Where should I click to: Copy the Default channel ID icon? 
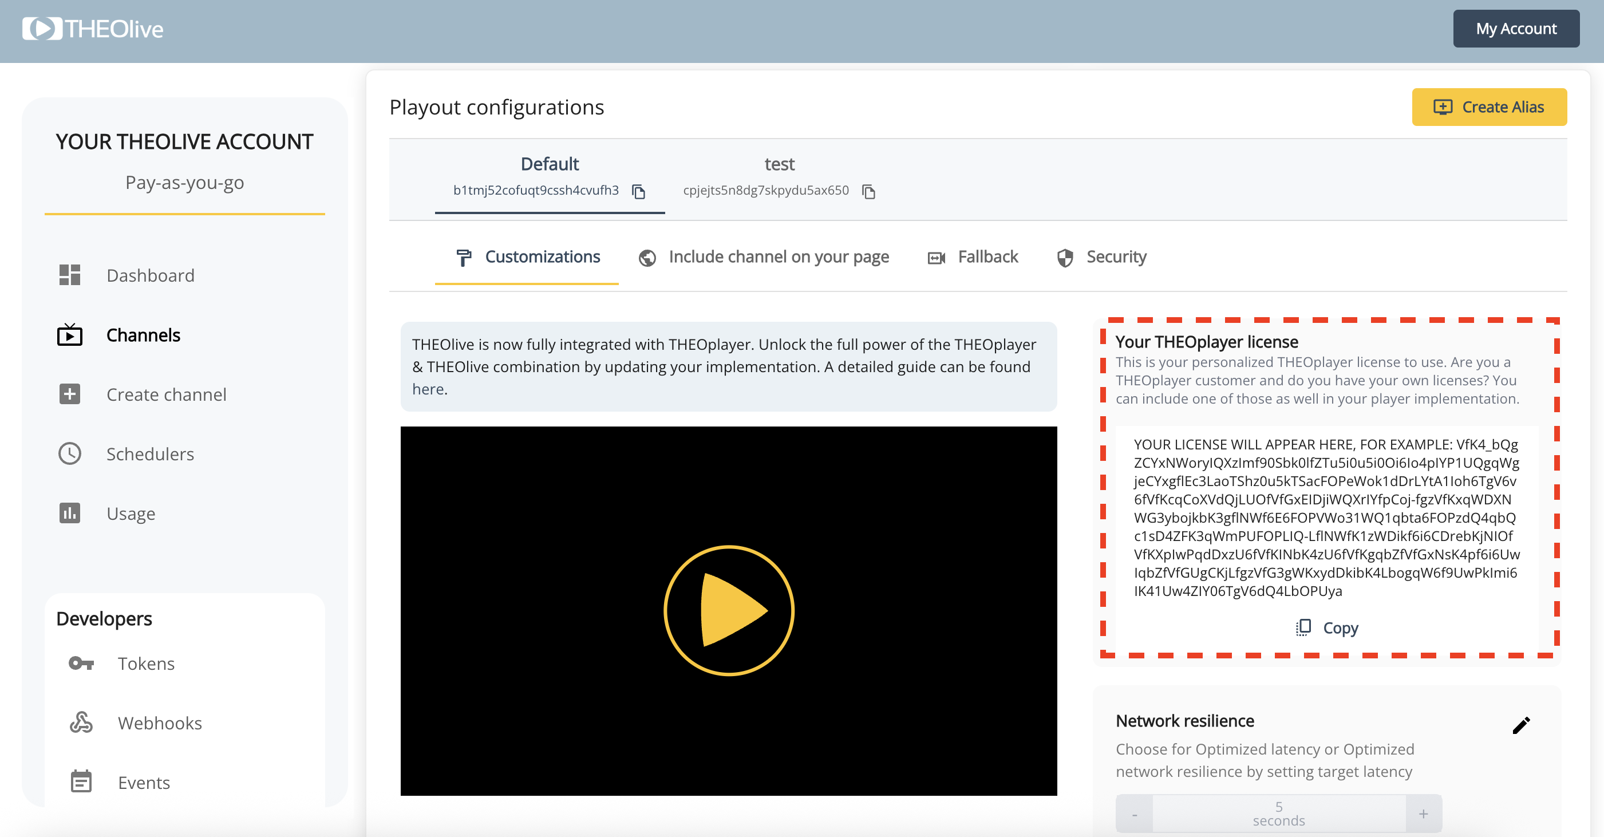tap(638, 191)
